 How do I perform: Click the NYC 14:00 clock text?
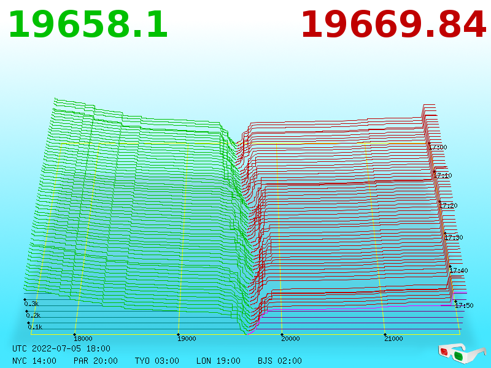[x=34, y=361]
